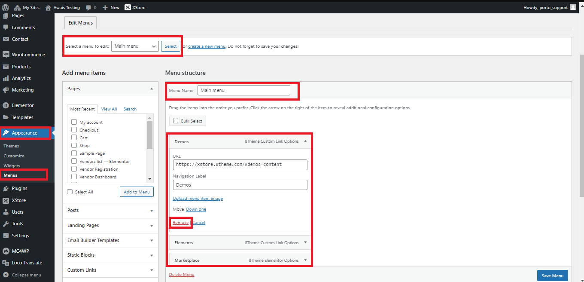Image resolution: width=584 pixels, height=282 pixels.
Task: Focus the Menu Name input field
Action: pyautogui.click(x=244, y=90)
